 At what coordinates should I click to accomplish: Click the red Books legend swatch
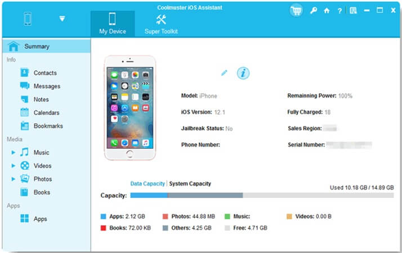tap(104, 228)
